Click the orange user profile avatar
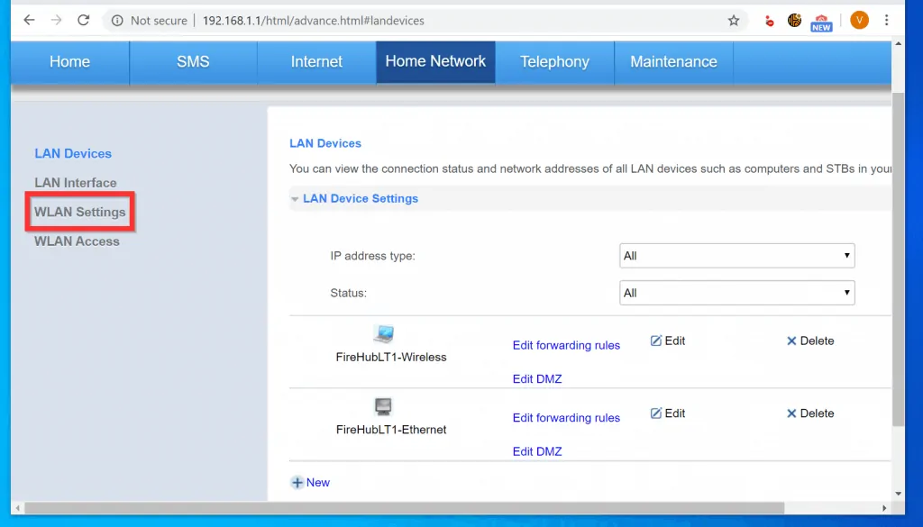This screenshot has height=527, width=923. coord(859,20)
